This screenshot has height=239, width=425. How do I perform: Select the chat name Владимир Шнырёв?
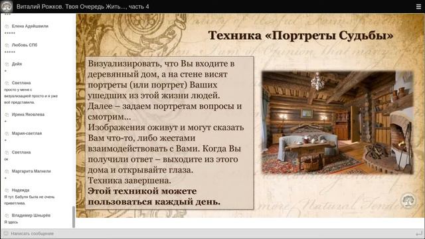pyautogui.click(x=31, y=215)
